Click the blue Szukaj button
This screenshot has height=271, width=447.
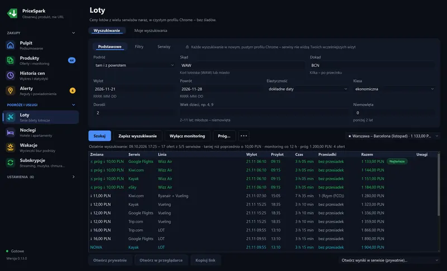pyautogui.click(x=99, y=136)
